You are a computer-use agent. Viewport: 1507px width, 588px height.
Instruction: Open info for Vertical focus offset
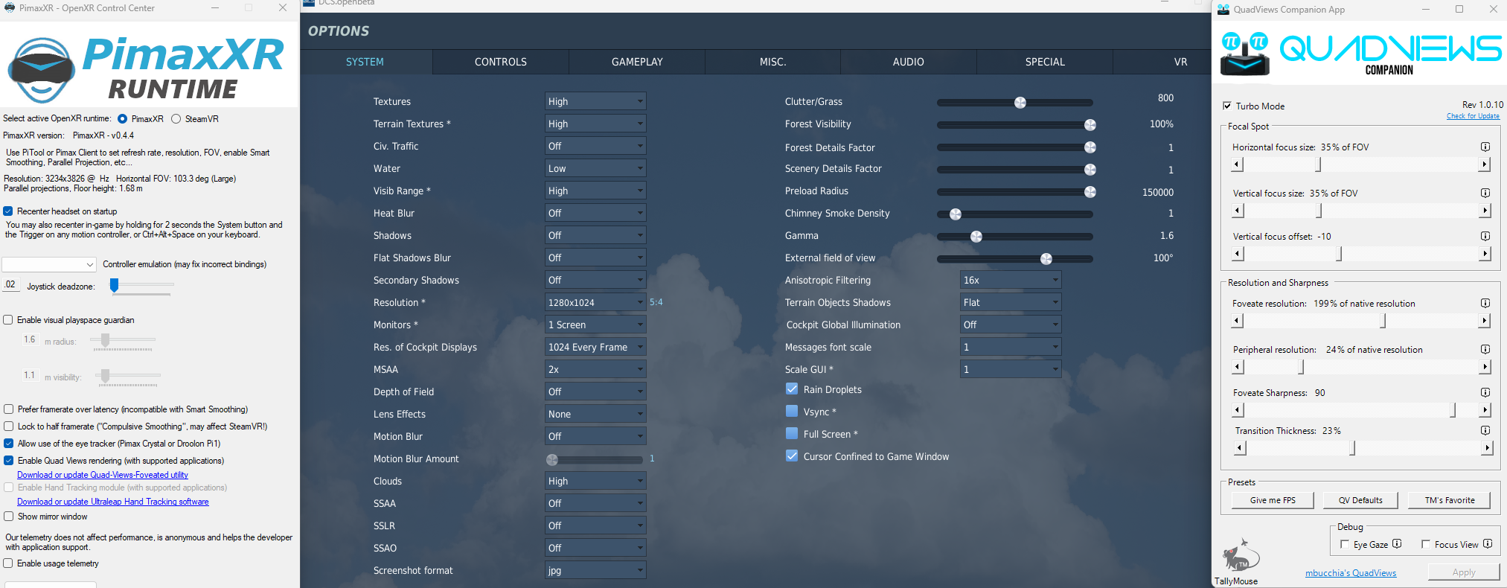pyautogui.click(x=1485, y=236)
